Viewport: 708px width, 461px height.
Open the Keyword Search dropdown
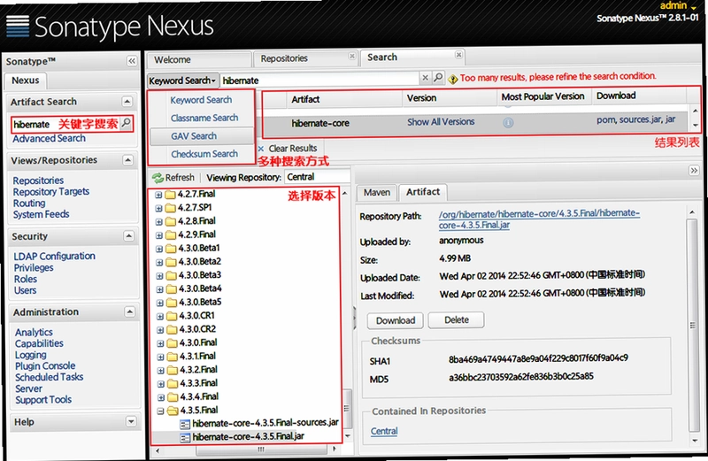[183, 81]
